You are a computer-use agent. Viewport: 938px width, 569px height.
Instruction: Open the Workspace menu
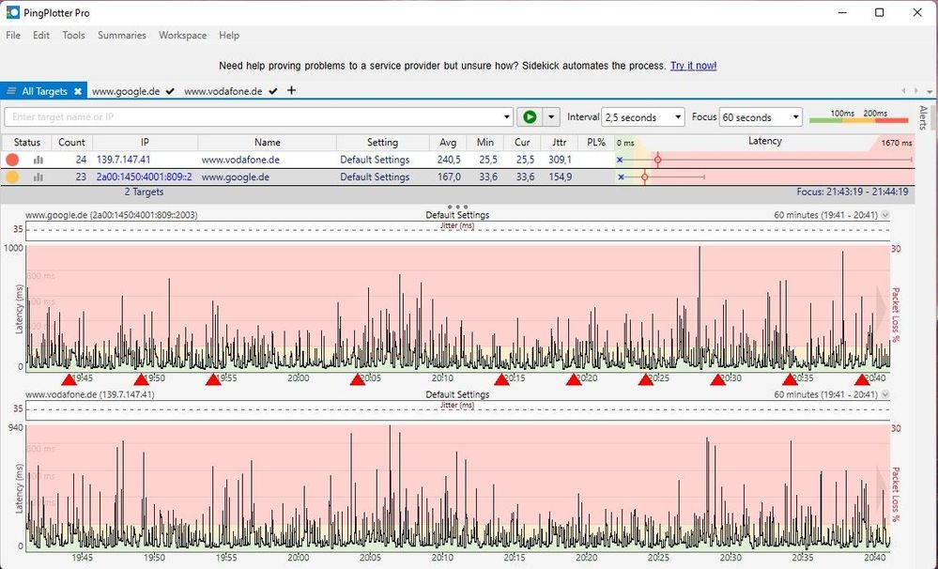coord(182,36)
